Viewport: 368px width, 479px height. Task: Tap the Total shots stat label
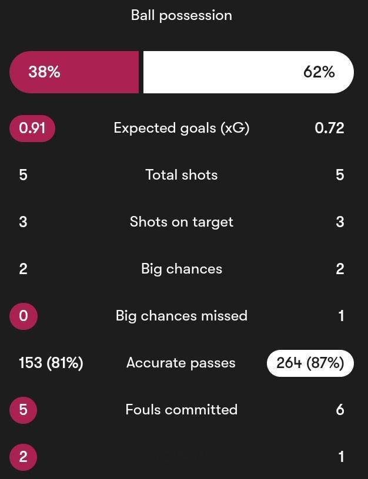pyautogui.click(x=182, y=175)
